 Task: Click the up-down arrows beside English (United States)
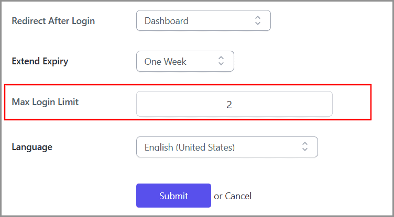coord(305,147)
